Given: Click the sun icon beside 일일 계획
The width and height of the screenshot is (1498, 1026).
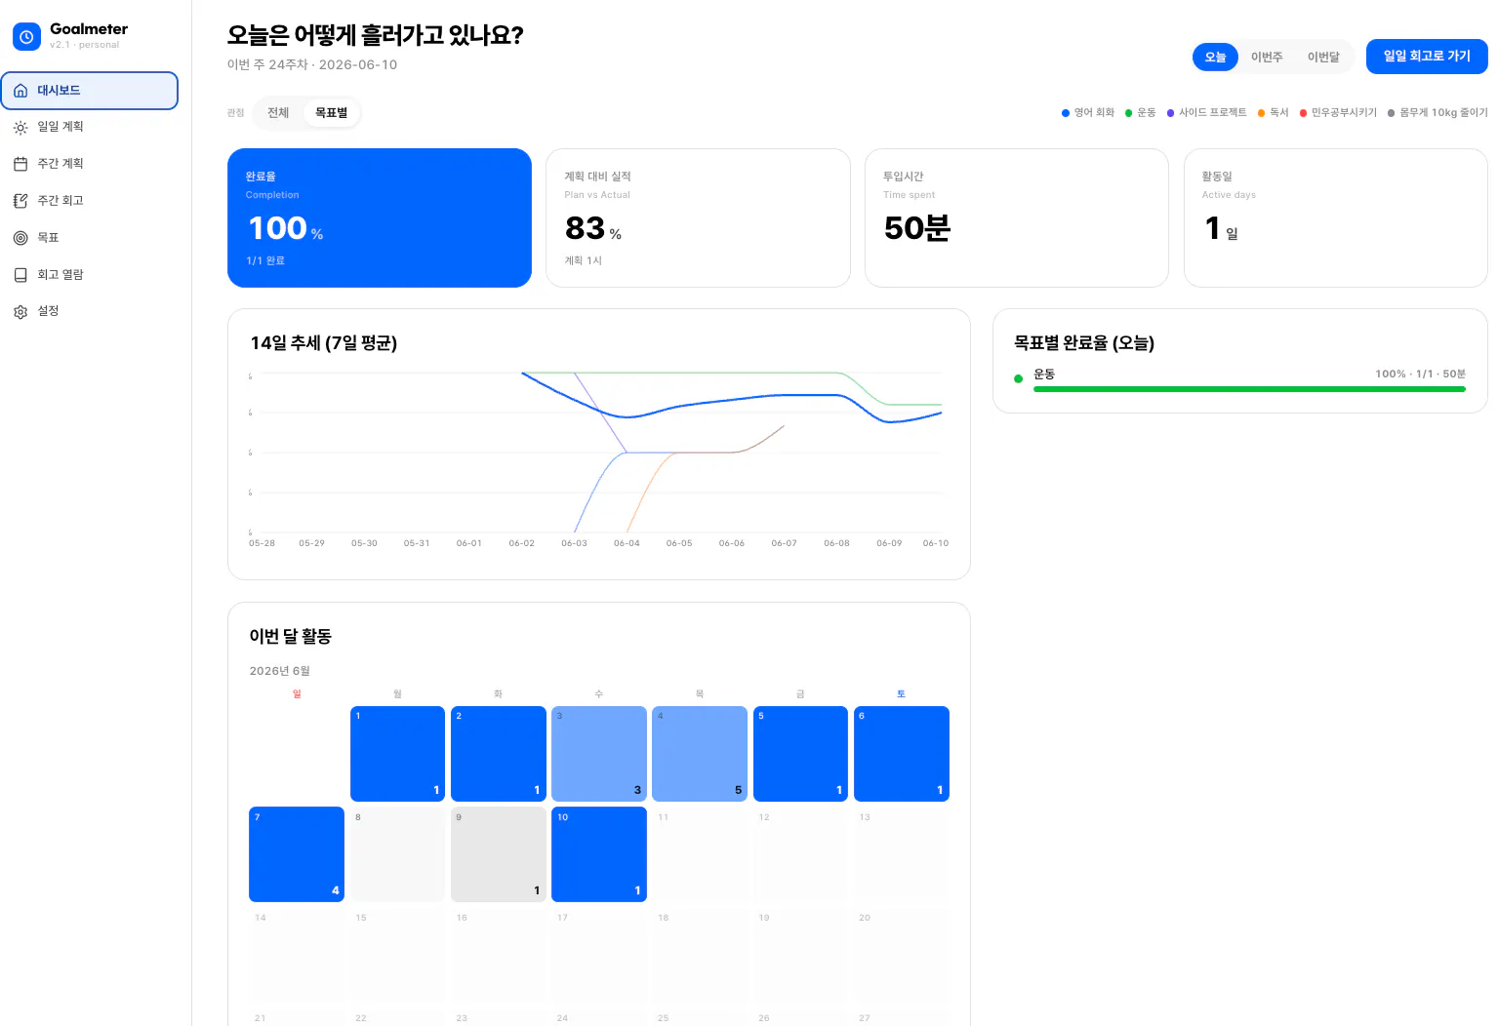Looking at the screenshot, I should coord(20,128).
